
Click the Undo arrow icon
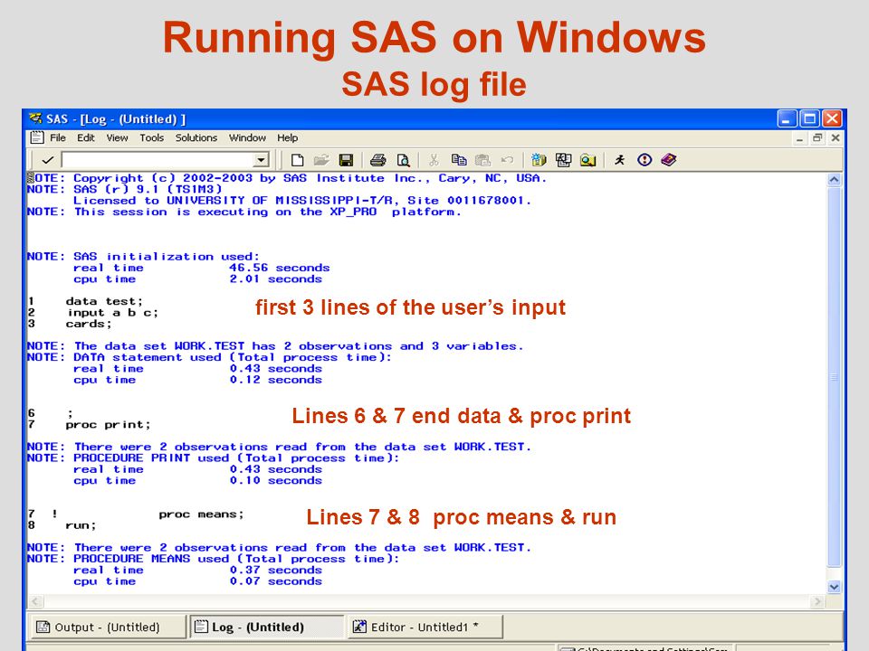coord(507,161)
